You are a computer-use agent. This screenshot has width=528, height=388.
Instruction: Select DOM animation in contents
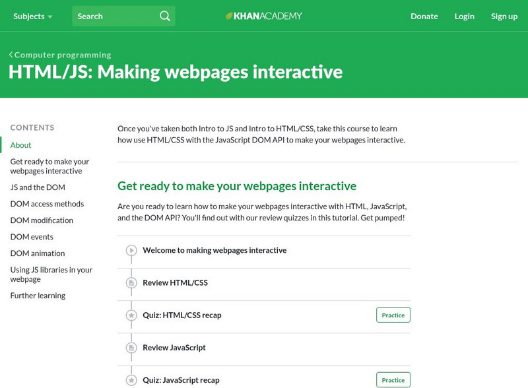38,253
